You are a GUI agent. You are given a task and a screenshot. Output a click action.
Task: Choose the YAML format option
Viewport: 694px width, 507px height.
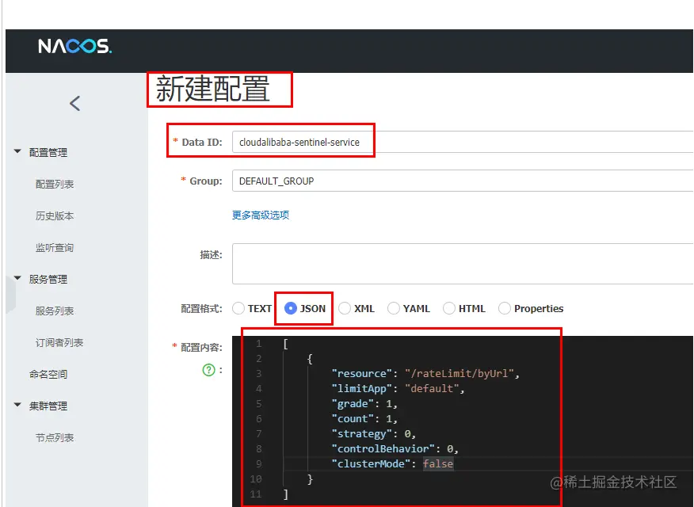tap(394, 308)
